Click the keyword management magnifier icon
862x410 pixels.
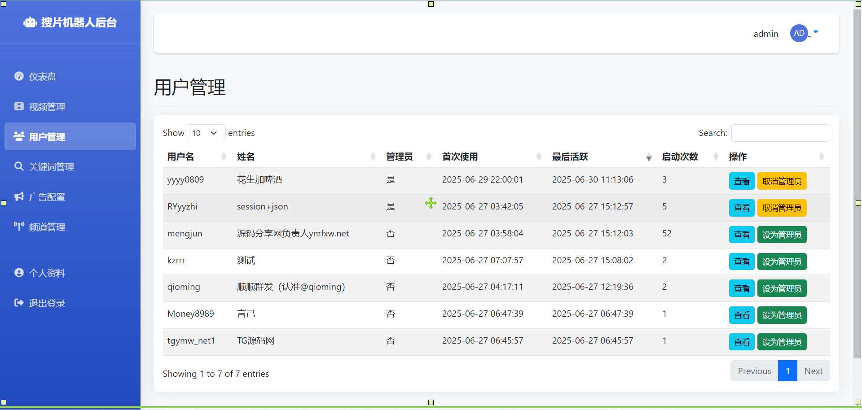[19, 166]
